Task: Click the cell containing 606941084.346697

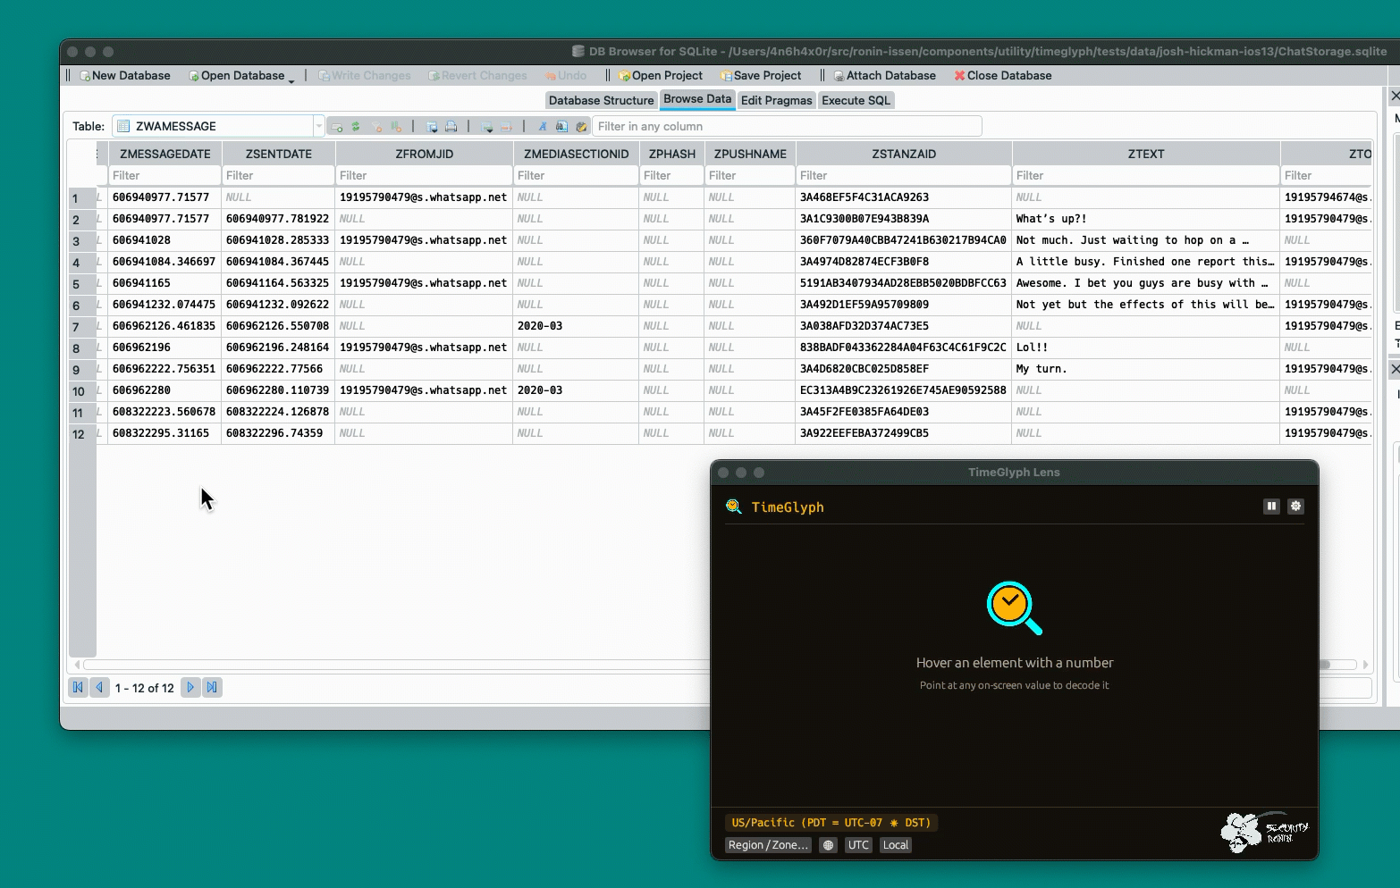Action: click(164, 262)
